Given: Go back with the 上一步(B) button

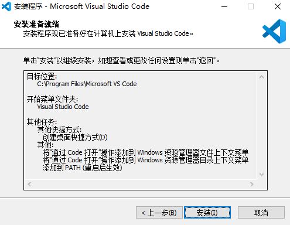Looking at the screenshot, I should click(x=159, y=213).
